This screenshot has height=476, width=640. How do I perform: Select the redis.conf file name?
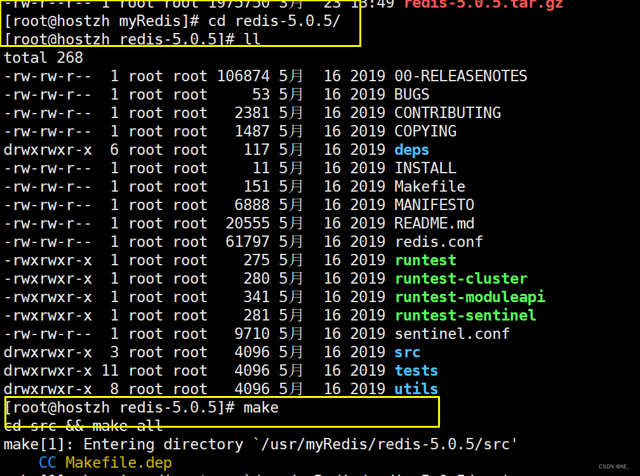(x=438, y=242)
